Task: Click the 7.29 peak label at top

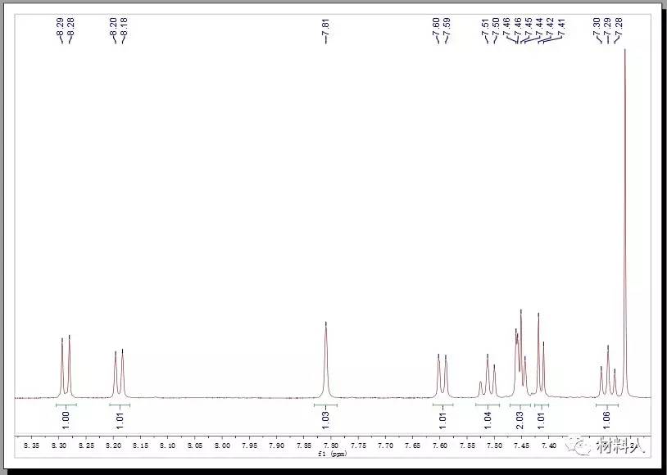Action: tap(607, 28)
